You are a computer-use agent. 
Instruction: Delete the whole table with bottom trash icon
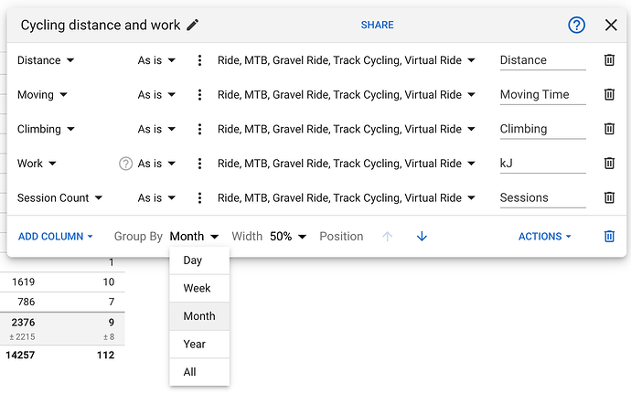(608, 236)
